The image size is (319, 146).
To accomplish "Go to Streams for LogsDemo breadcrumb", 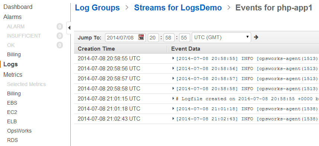I will (178, 8).
